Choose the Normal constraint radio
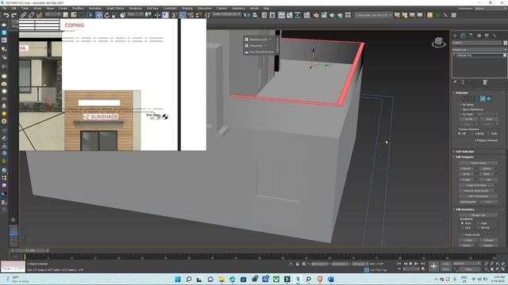This screenshot has height=285, width=508. coord(478,228)
